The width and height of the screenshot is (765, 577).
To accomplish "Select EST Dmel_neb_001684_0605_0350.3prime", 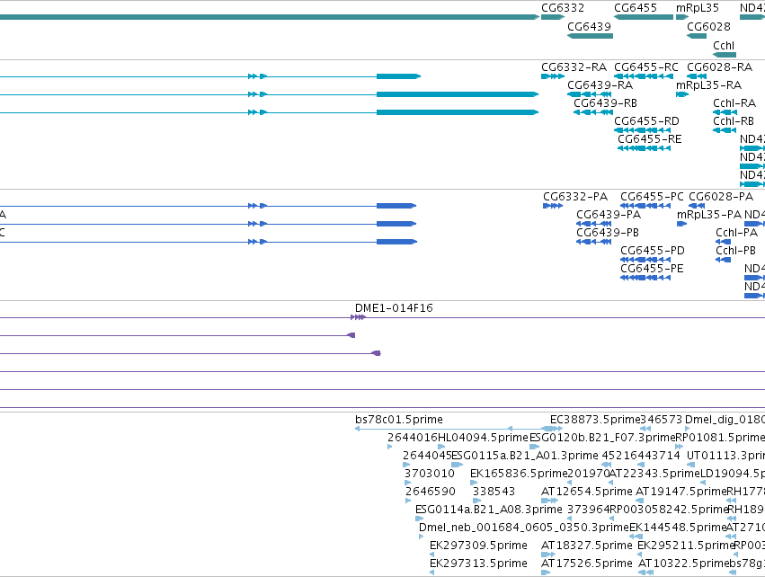I will tap(523, 528).
